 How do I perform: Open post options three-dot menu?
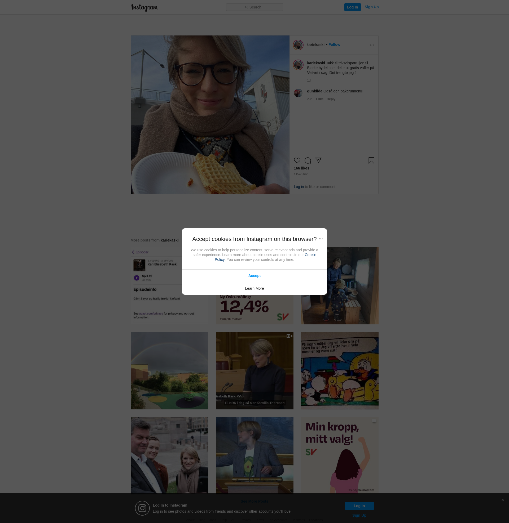(372, 45)
